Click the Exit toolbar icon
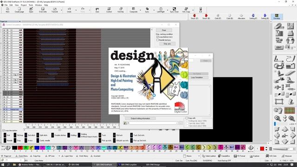 [x=200, y=10]
